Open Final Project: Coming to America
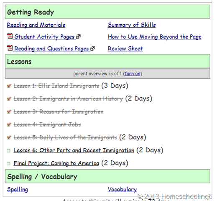Screen dimensions: 215x201 (x=56, y=163)
